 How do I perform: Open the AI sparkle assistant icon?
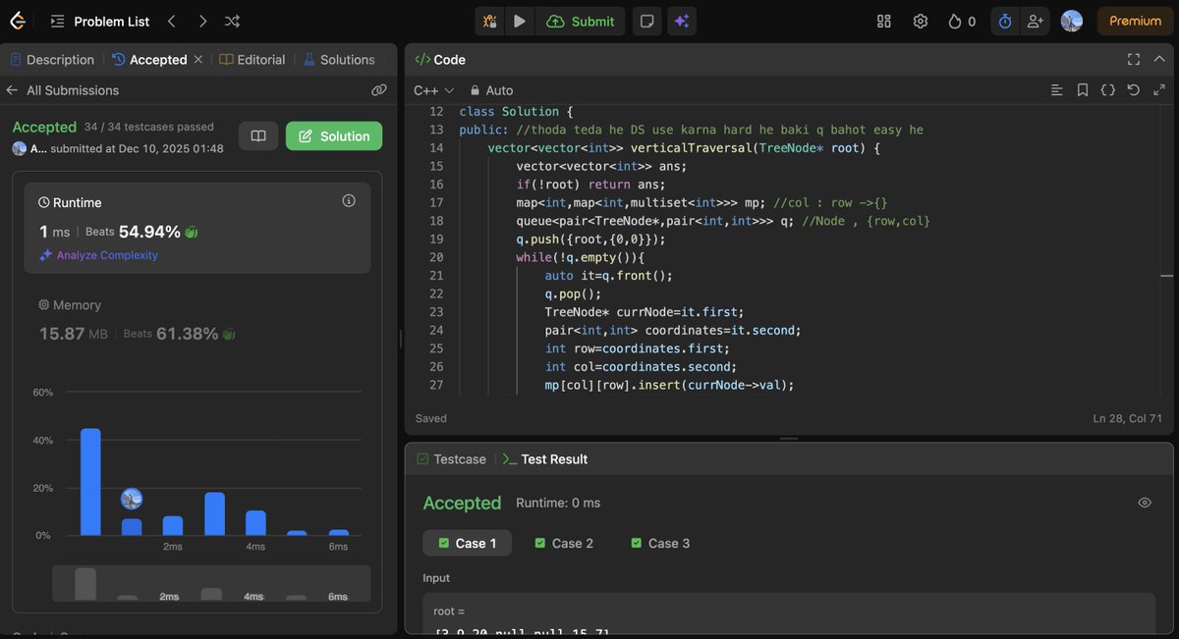click(680, 21)
